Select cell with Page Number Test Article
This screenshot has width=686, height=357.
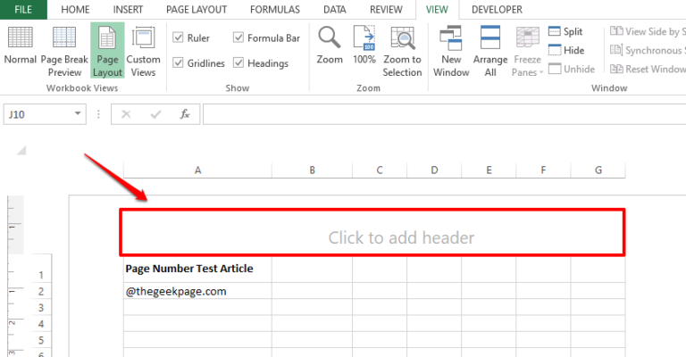coord(197,269)
